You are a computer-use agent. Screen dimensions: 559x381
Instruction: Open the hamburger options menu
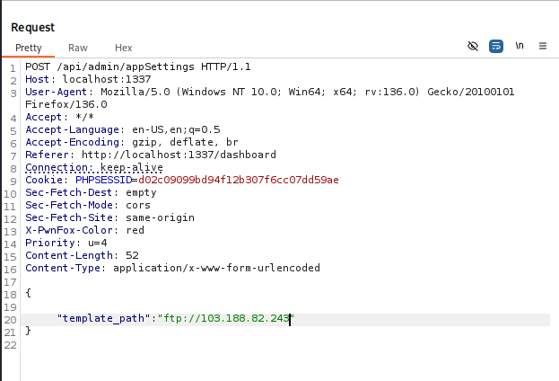point(543,46)
